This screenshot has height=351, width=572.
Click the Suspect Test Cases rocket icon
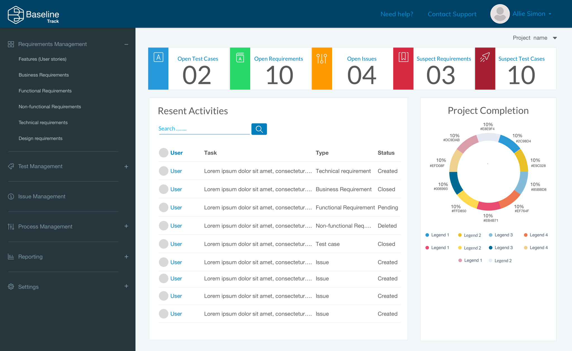click(485, 57)
